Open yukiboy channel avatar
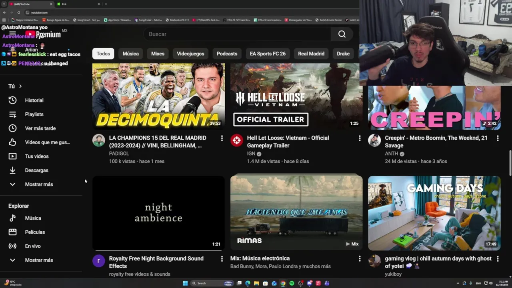 374,261
